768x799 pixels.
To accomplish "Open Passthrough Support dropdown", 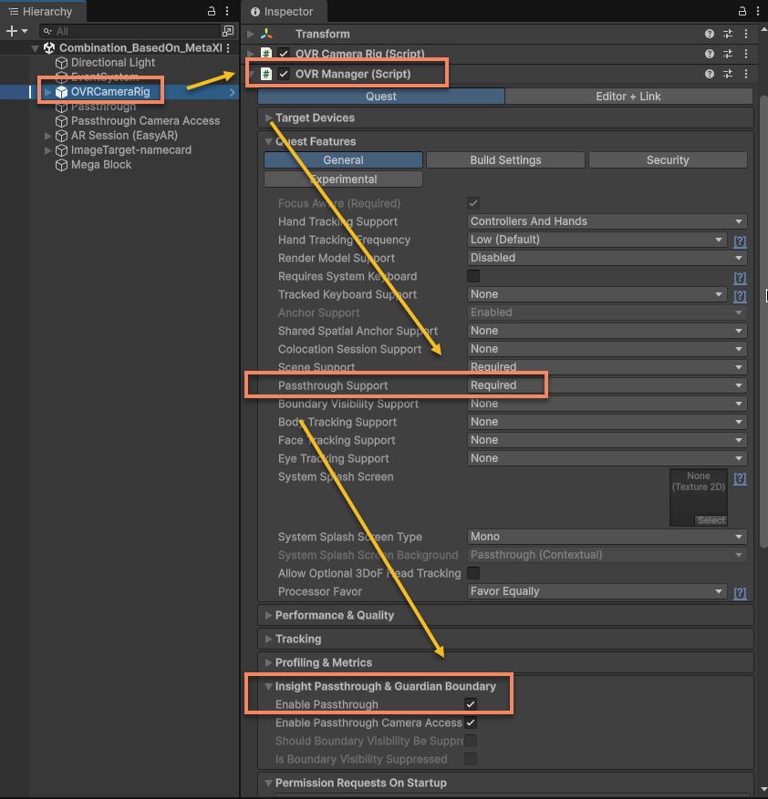I will coord(607,385).
